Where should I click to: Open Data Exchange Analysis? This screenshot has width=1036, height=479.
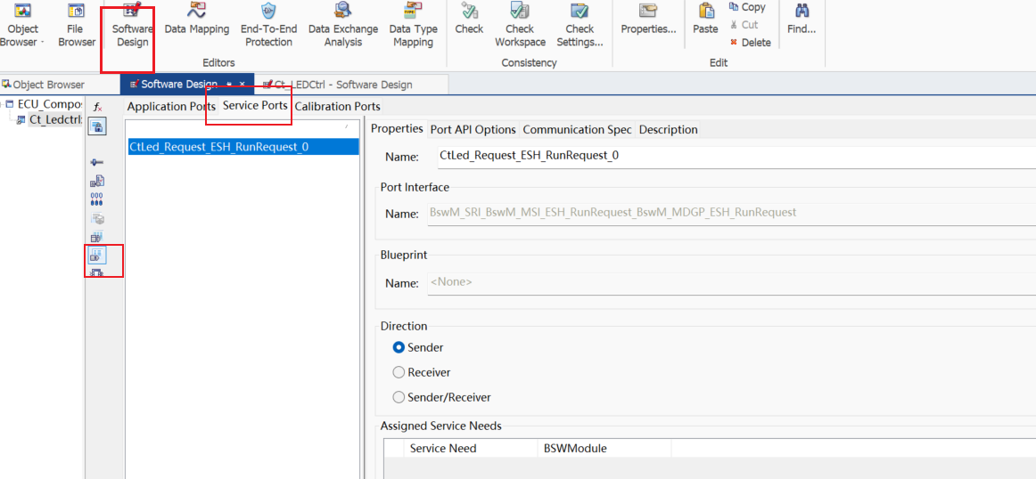[x=343, y=25]
